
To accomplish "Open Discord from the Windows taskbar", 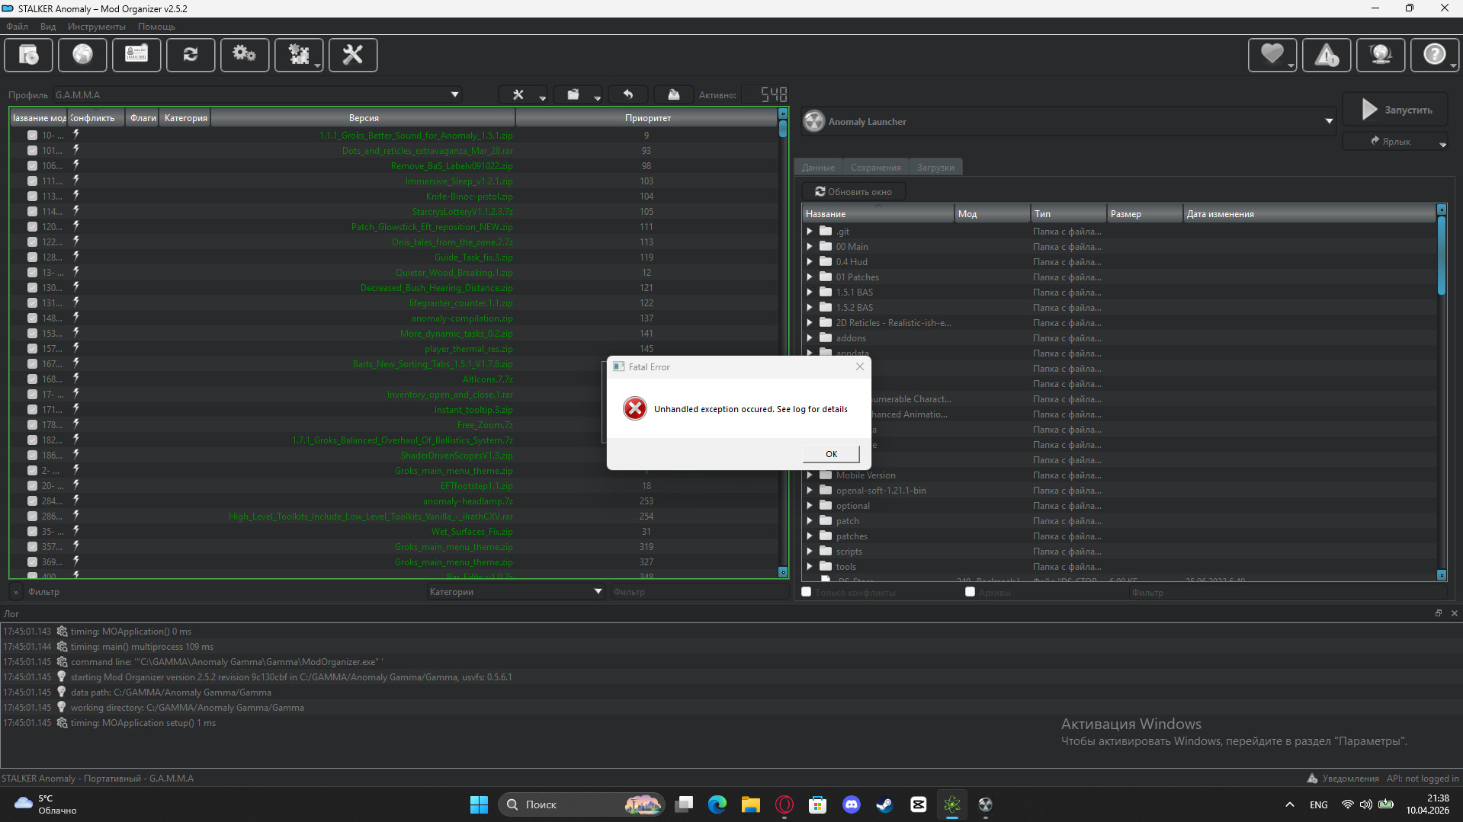I will coord(851,804).
